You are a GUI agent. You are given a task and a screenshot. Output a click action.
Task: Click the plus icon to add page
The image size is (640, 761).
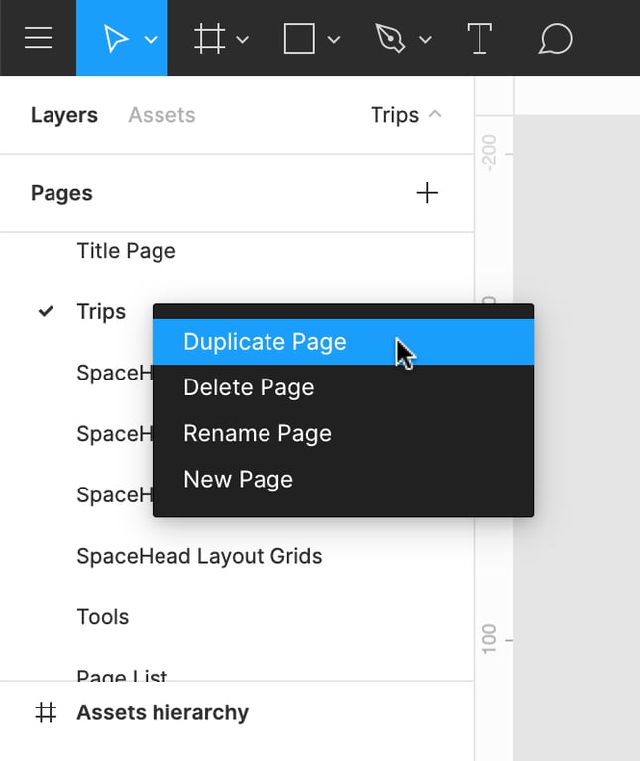427,193
